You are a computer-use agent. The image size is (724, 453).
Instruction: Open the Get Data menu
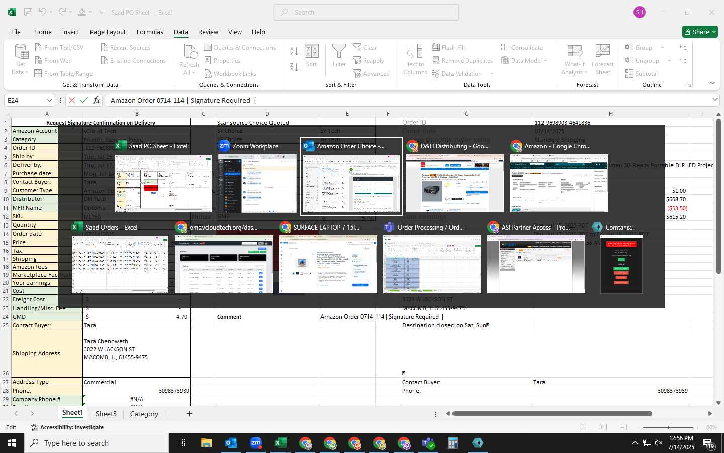[x=21, y=59]
